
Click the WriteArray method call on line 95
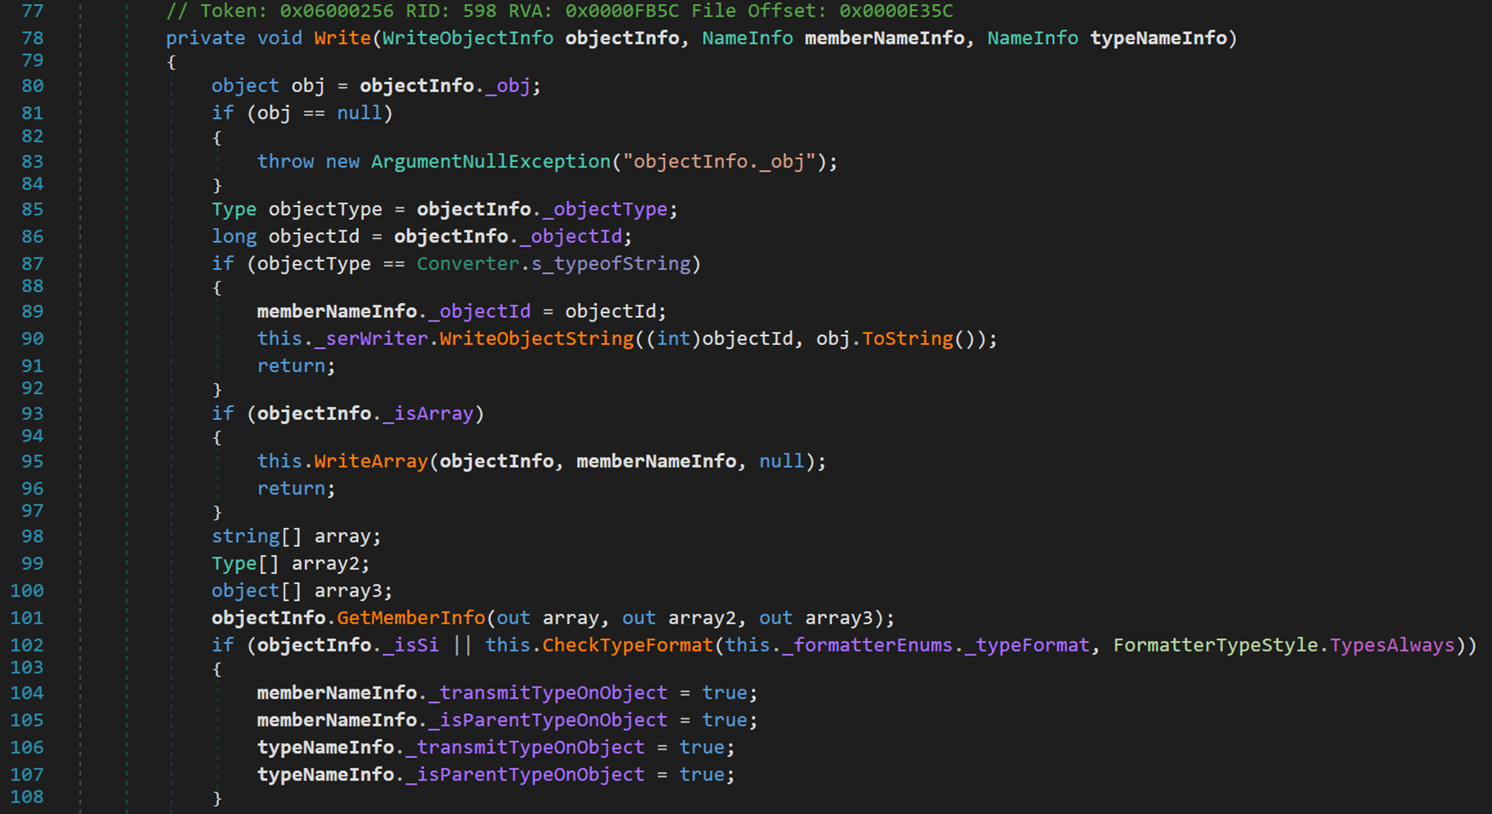point(371,462)
